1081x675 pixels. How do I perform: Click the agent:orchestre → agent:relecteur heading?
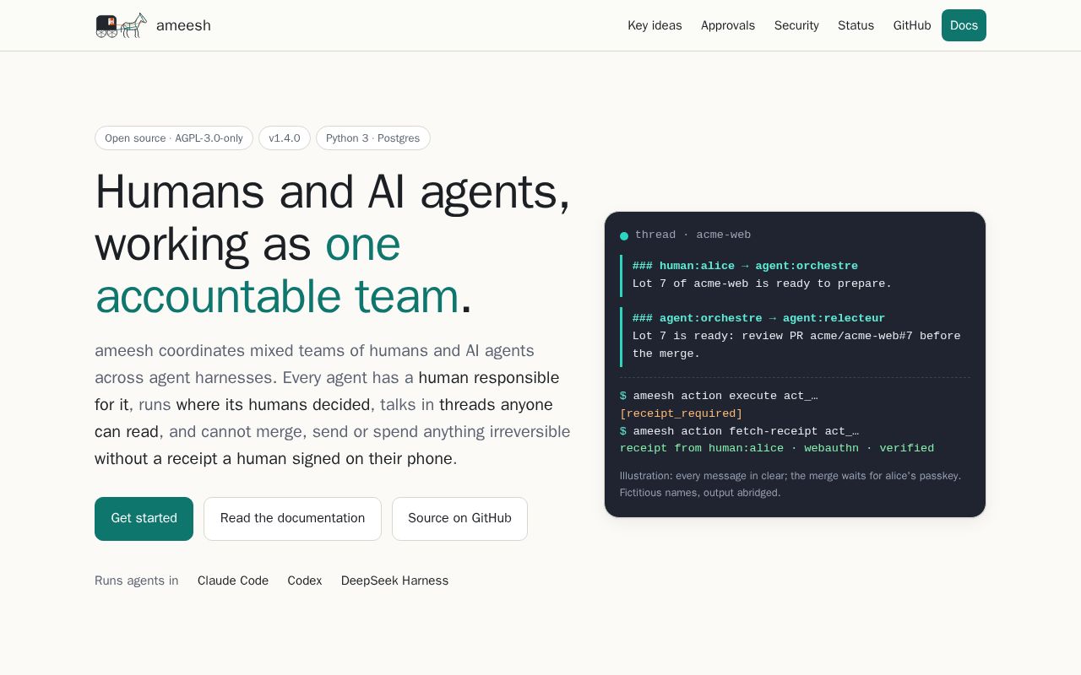click(x=758, y=318)
